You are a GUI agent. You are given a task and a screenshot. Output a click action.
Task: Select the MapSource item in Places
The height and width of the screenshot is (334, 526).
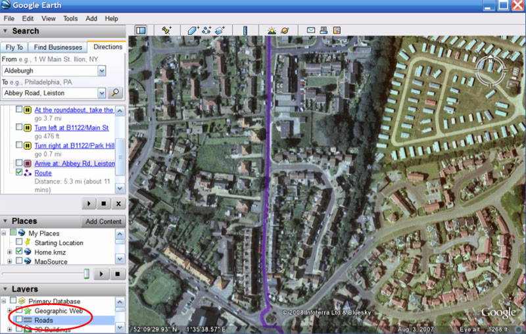pos(51,261)
